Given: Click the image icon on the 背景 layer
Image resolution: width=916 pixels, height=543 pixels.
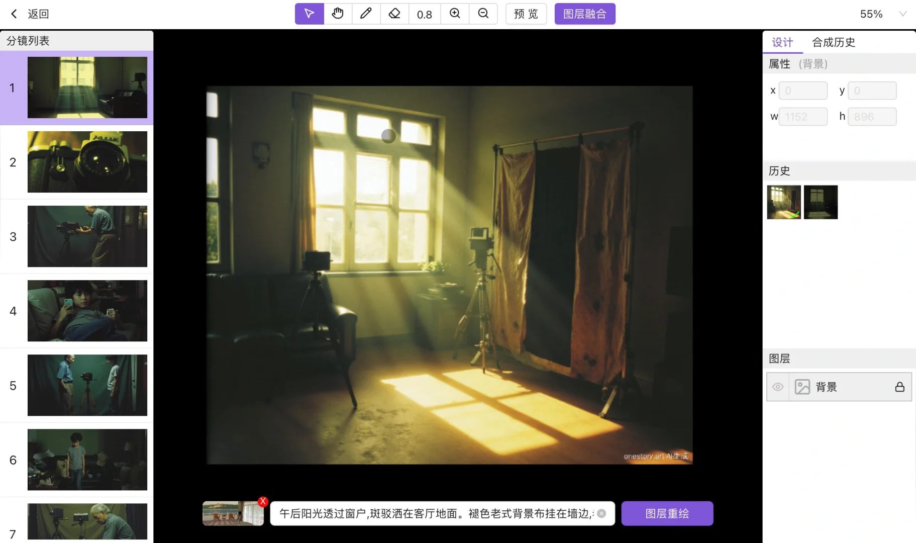Looking at the screenshot, I should [x=803, y=387].
